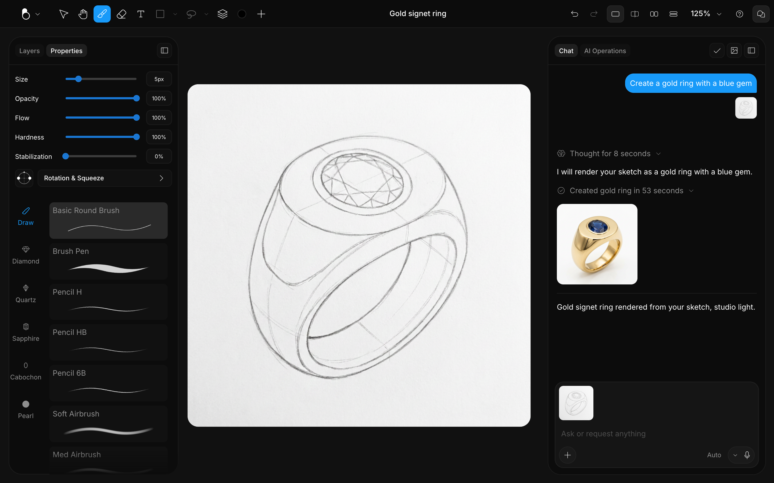Switch to single canvas view layout
This screenshot has height=483, width=774.
615,14
